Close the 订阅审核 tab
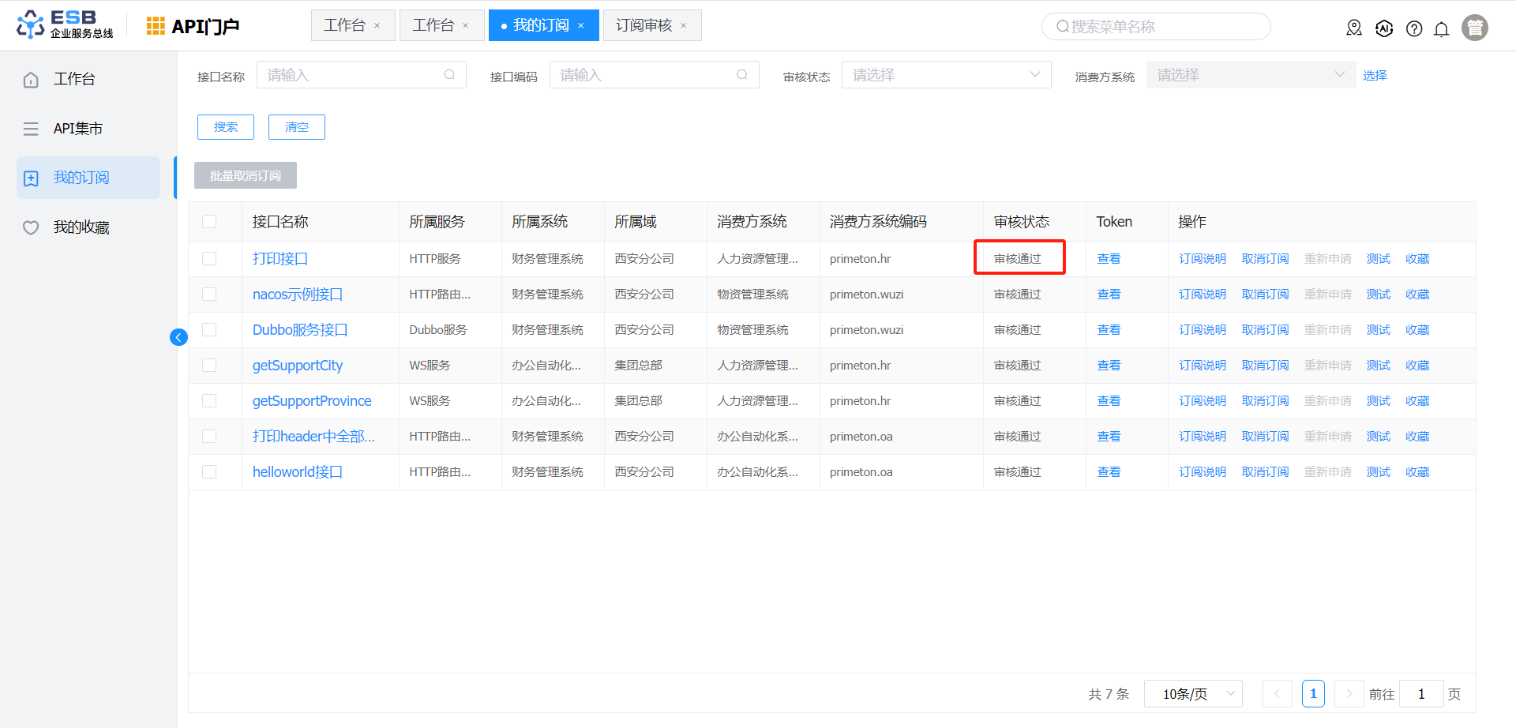 point(684,26)
